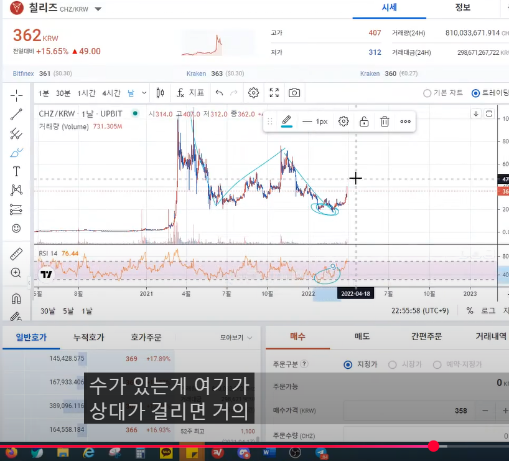
Task: Toggle fullscreen chart mode
Action: pos(274,93)
